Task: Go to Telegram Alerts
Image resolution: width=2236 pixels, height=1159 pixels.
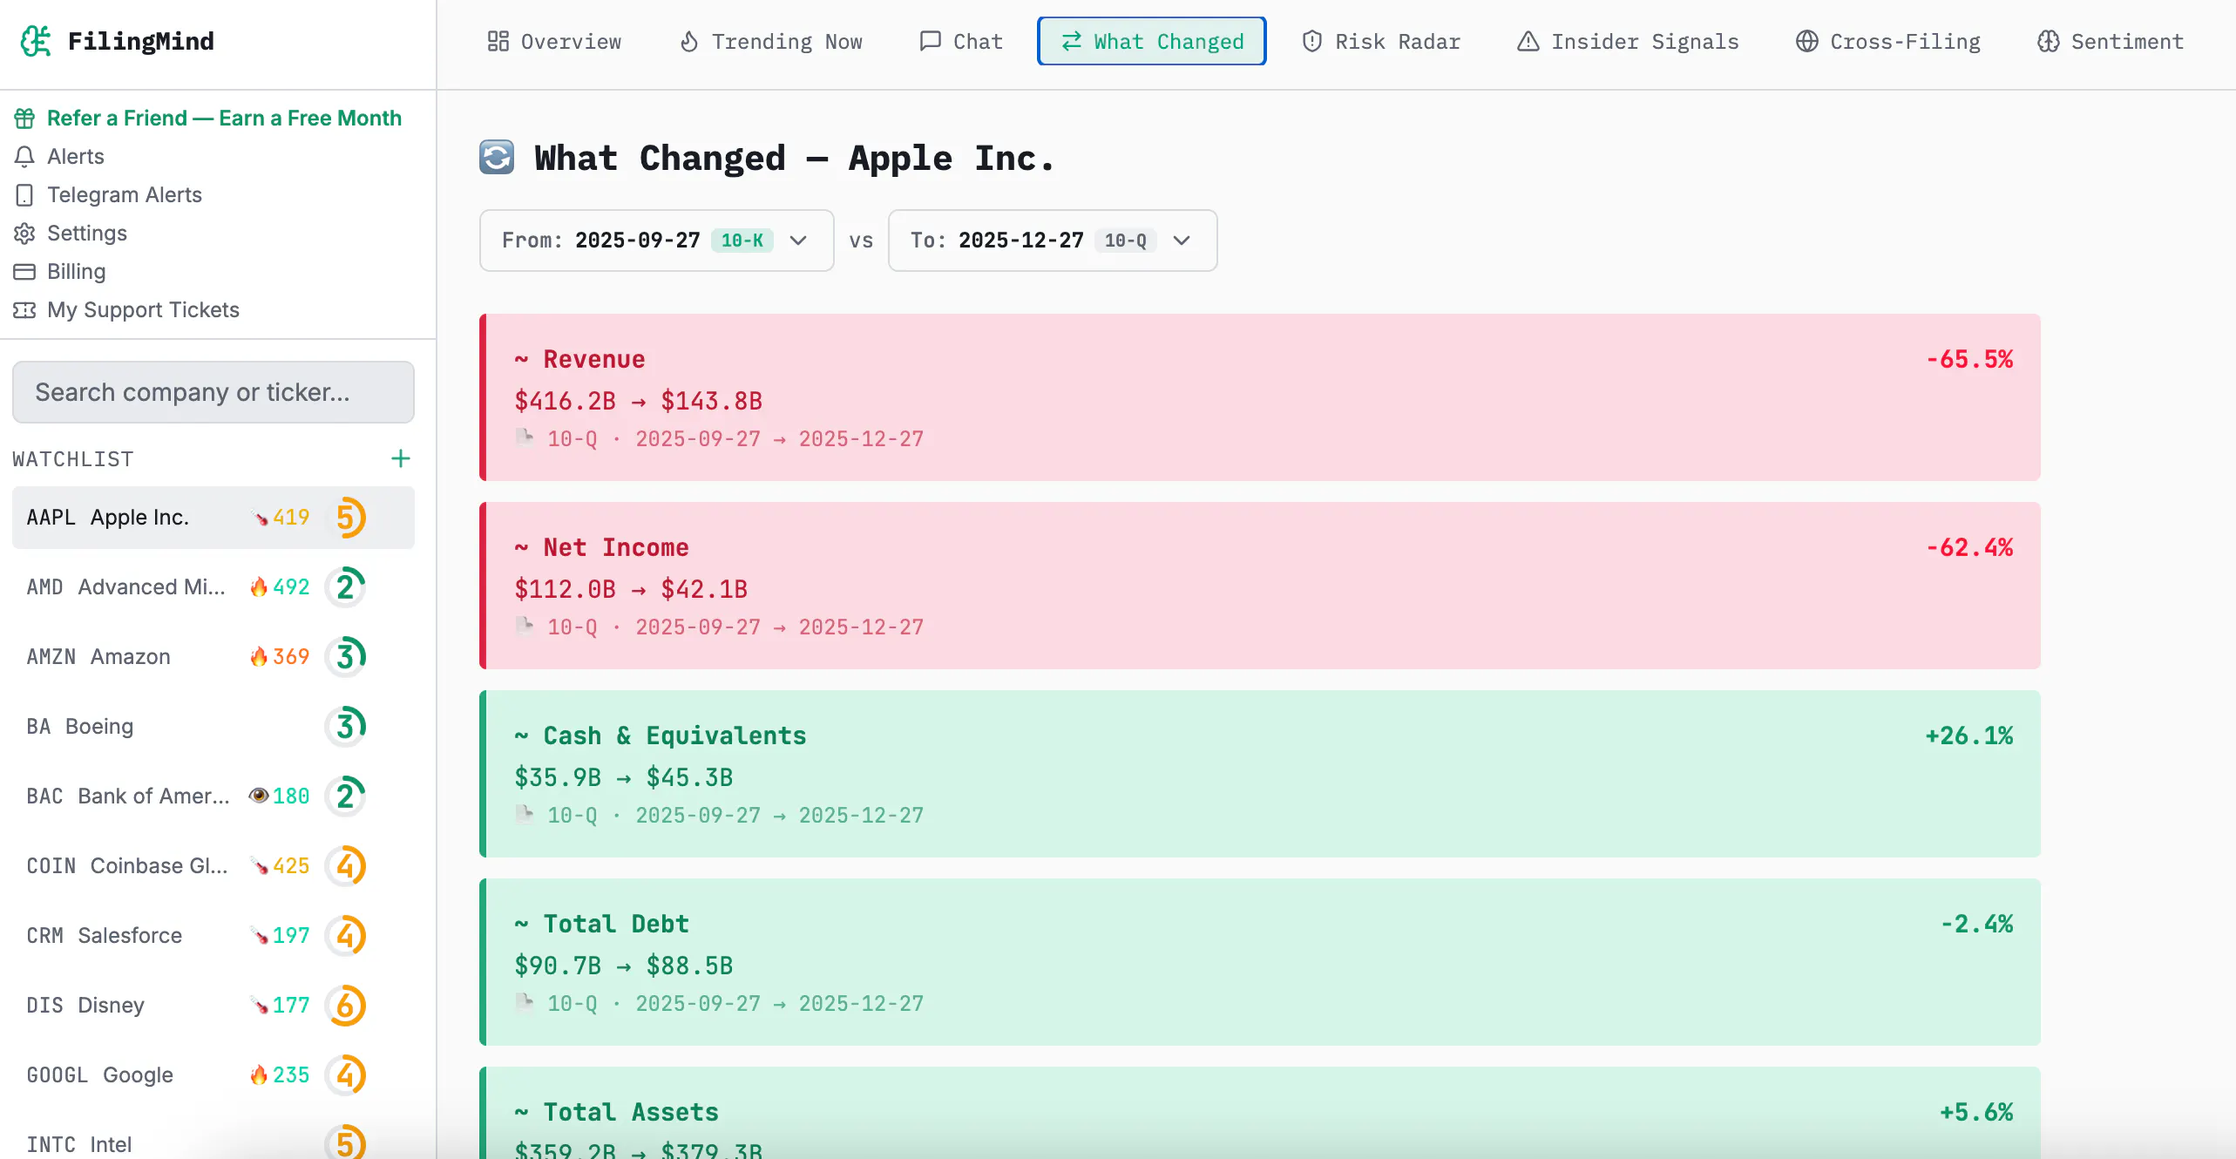Action: (x=108, y=195)
